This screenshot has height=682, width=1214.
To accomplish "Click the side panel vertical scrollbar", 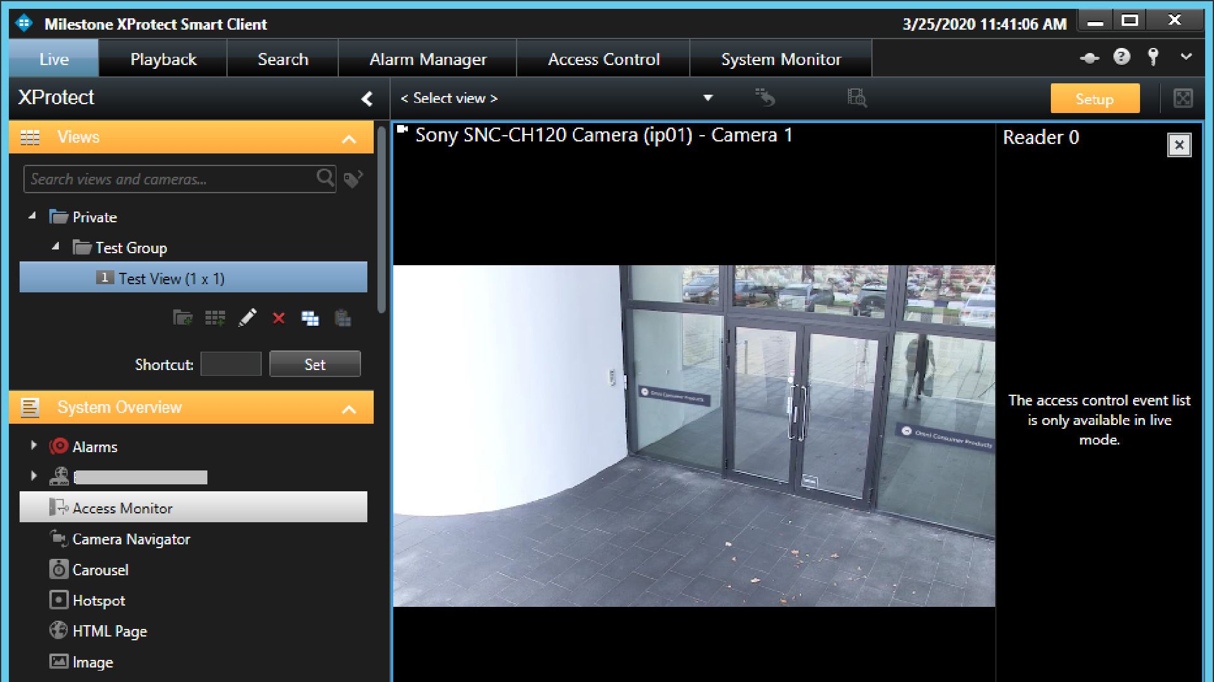I will tap(381, 220).
